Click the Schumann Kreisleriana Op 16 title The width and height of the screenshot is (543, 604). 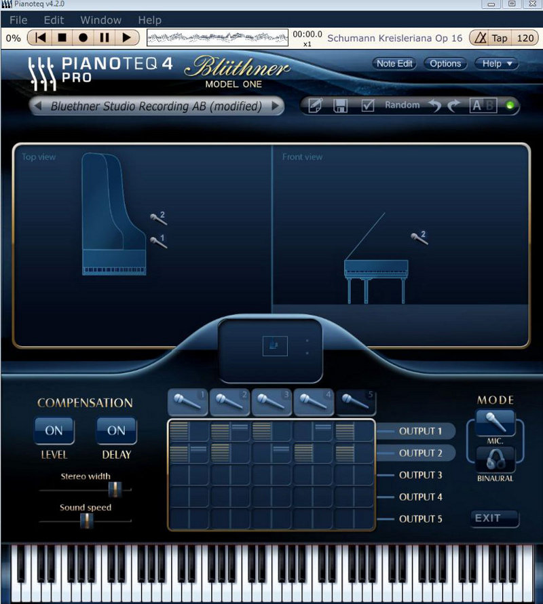(394, 38)
